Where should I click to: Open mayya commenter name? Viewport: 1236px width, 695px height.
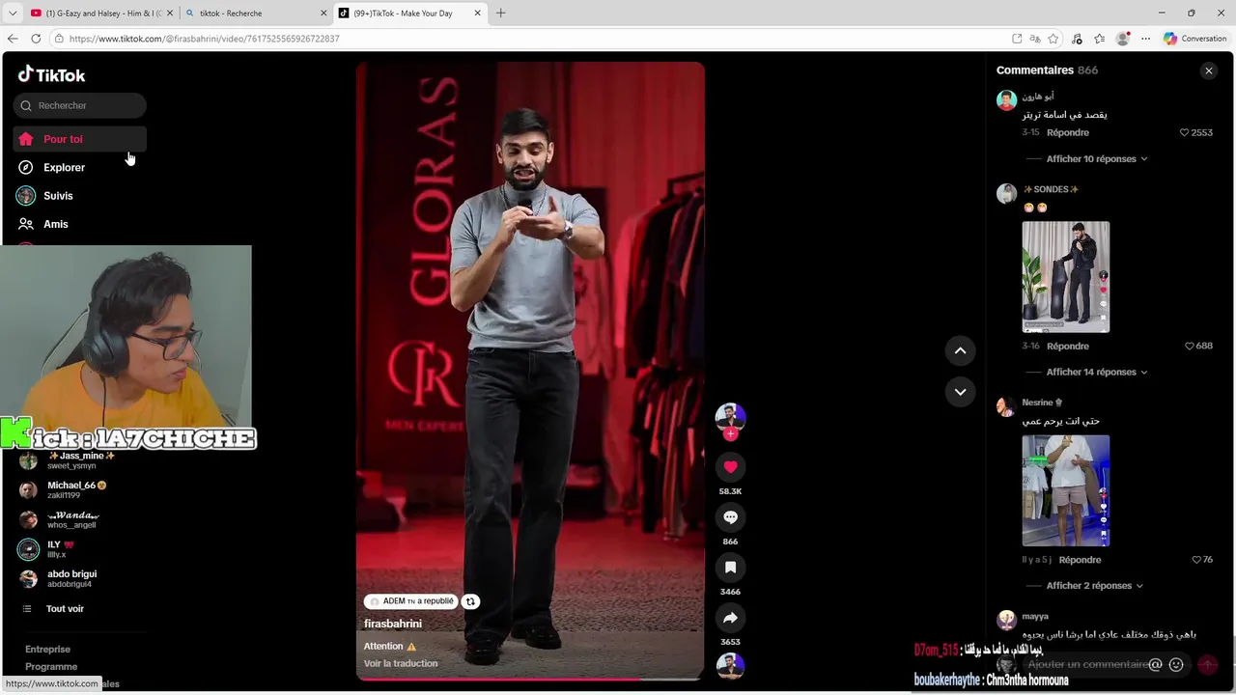1035,616
